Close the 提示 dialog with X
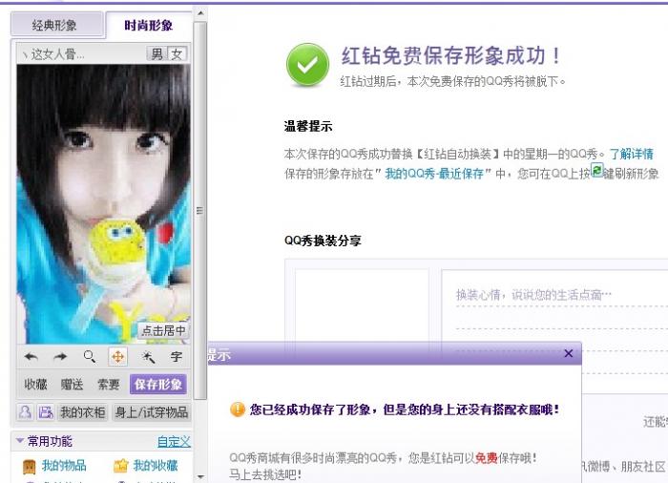The image size is (668, 483). pyautogui.click(x=569, y=353)
